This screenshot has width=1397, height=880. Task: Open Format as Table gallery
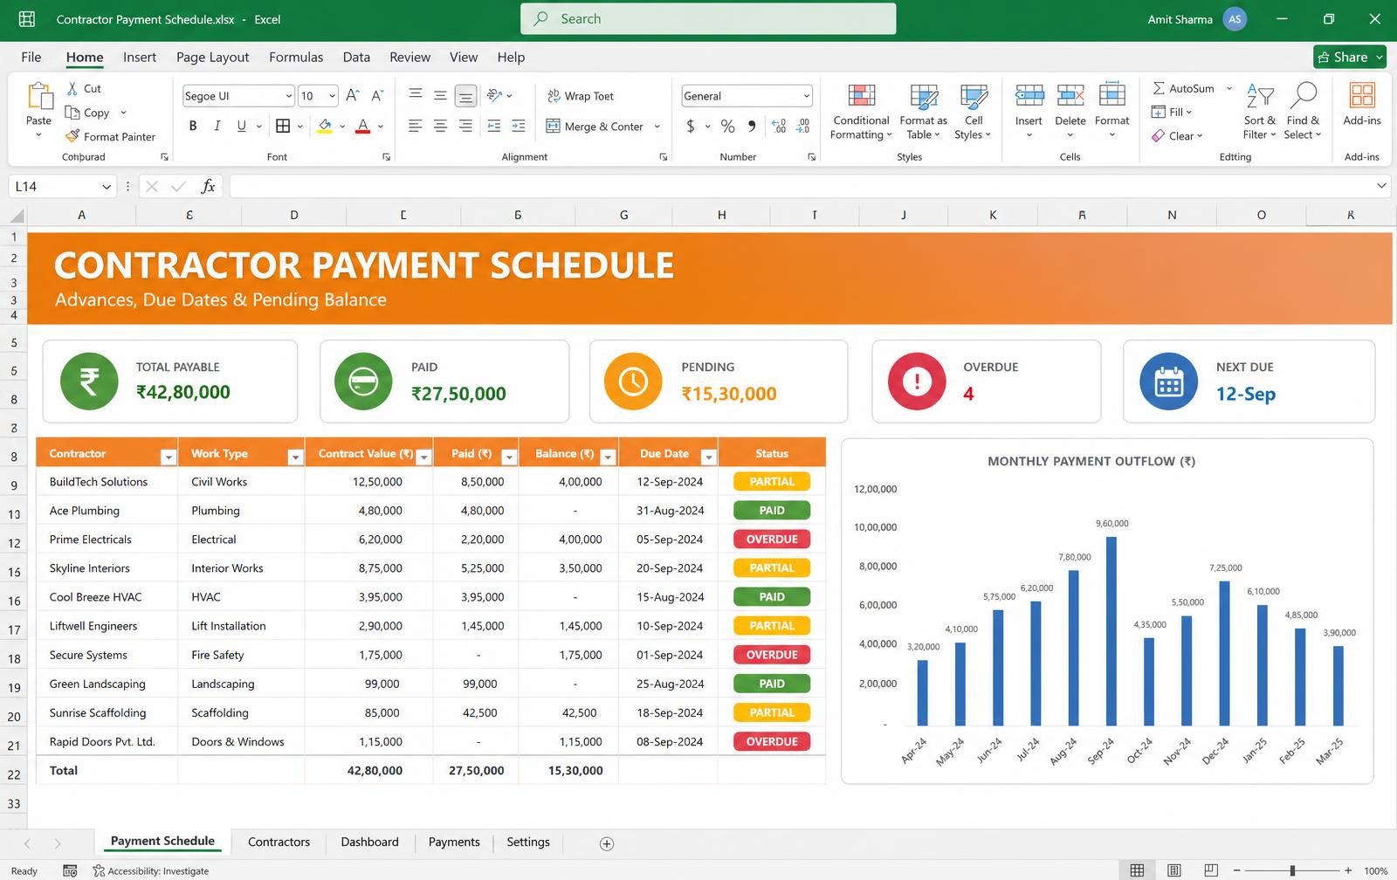coord(923,111)
